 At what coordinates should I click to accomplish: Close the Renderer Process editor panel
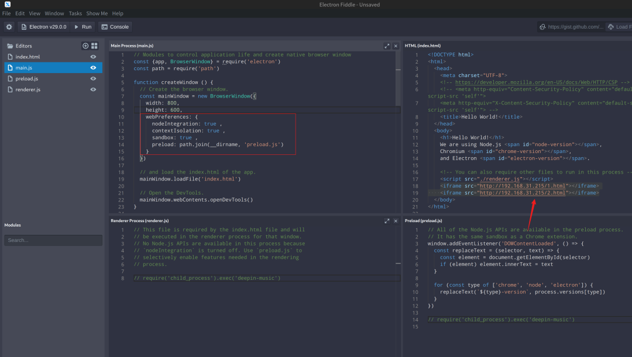point(396,221)
